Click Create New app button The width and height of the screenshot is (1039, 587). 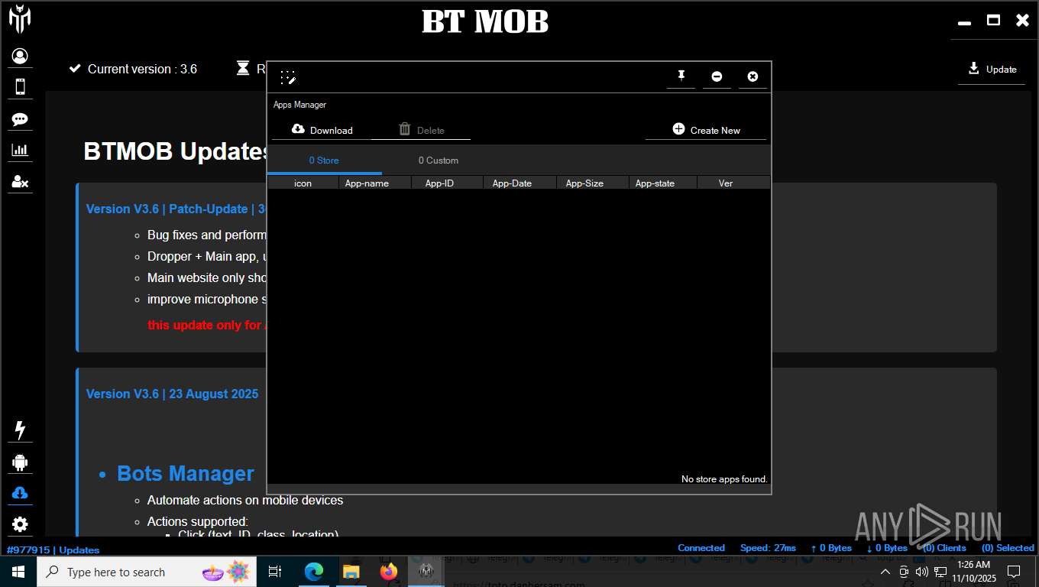point(706,130)
